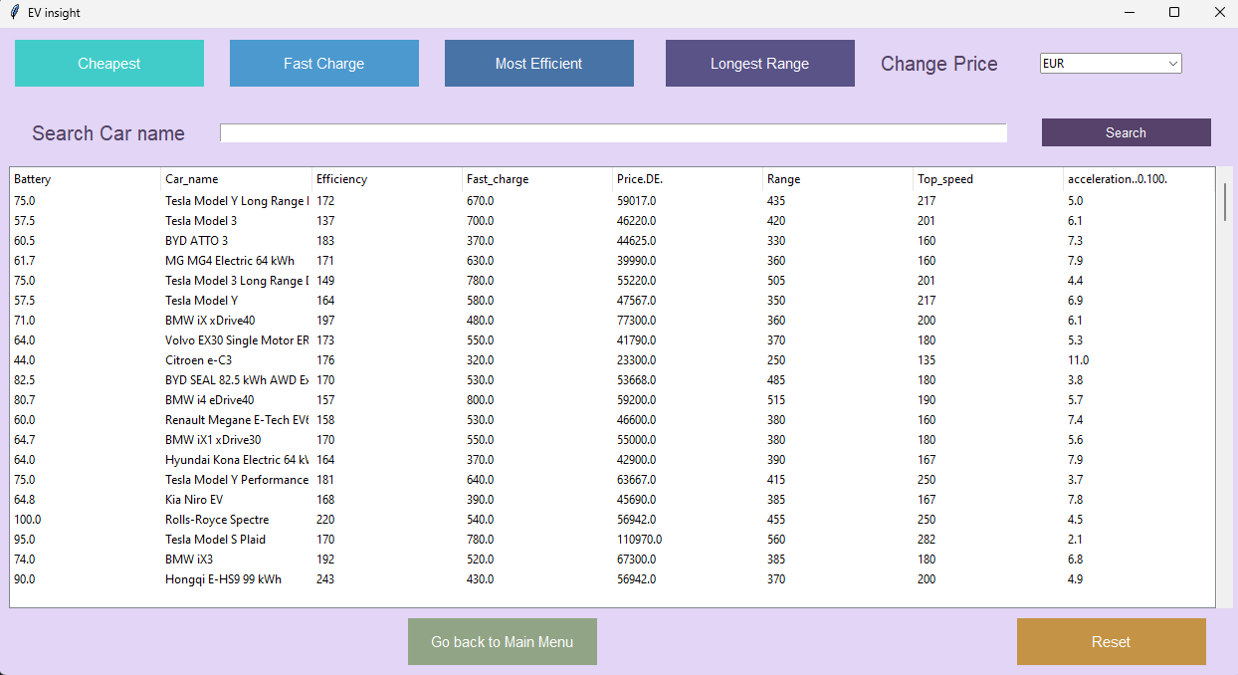Select MG MG4 Electric 64 kWh row

pos(612,261)
